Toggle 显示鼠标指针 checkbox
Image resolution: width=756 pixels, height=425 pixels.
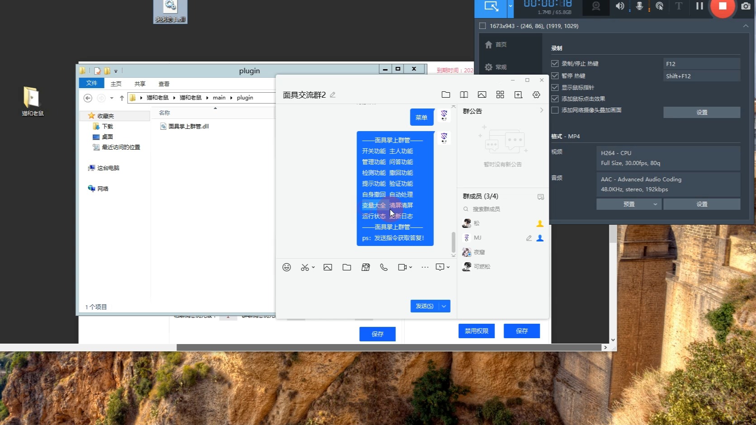tap(555, 88)
